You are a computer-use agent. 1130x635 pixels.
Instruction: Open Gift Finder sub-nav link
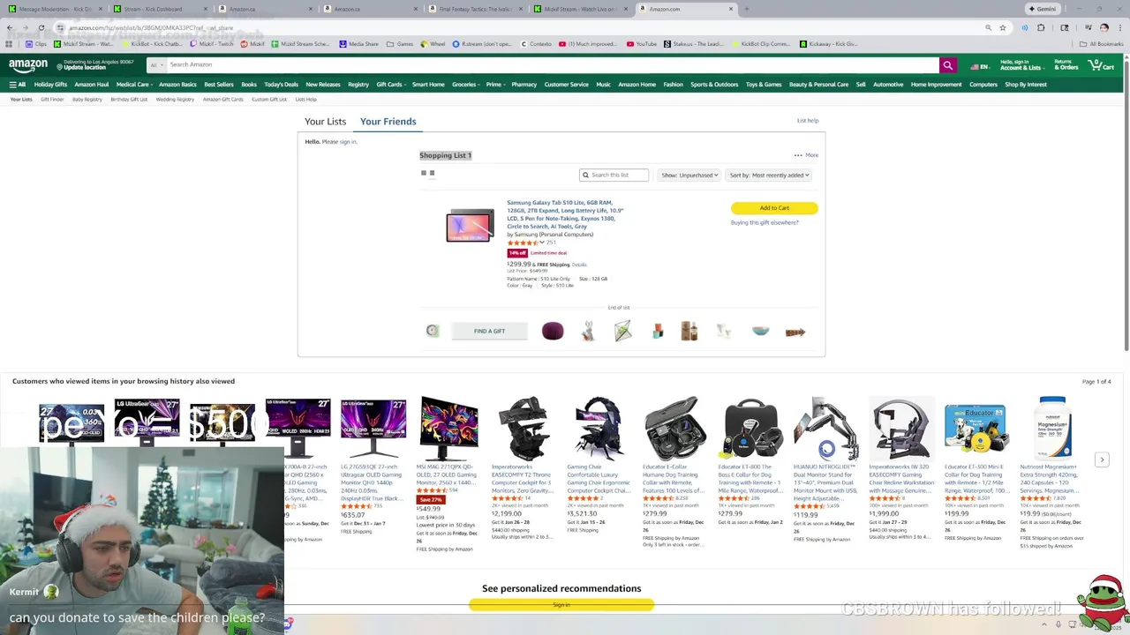point(52,100)
